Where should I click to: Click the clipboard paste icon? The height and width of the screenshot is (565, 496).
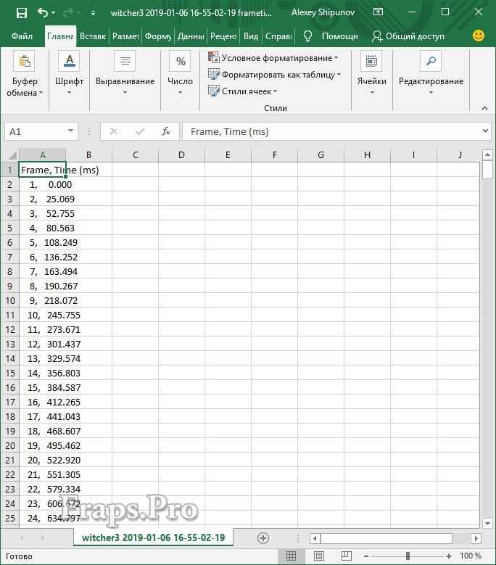(x=24, y=62)
